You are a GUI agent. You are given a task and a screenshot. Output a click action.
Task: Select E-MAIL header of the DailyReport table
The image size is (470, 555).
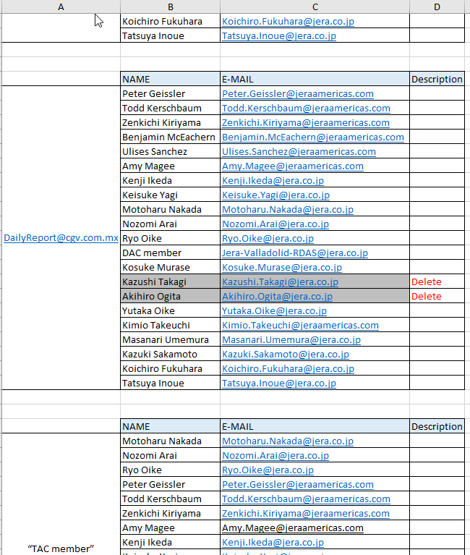pos(315,79)
